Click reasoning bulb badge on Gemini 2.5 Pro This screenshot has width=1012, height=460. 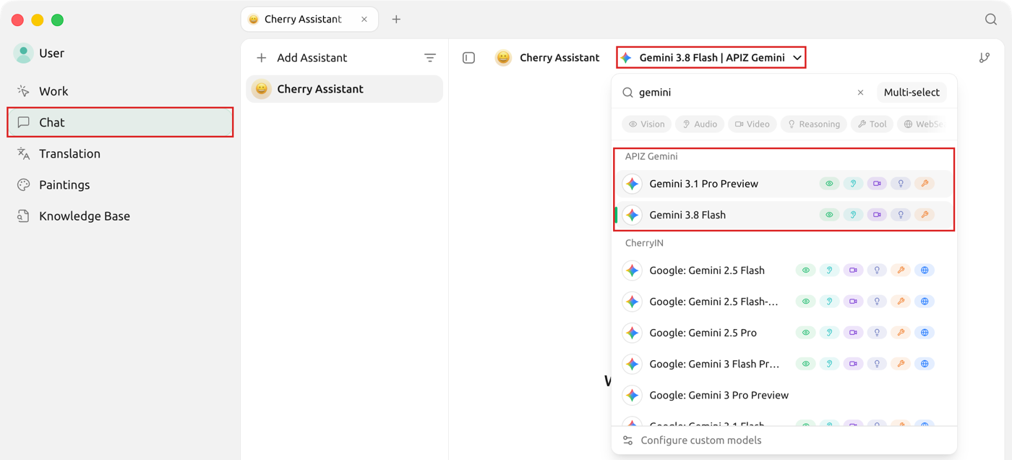(x=877, y=333)
